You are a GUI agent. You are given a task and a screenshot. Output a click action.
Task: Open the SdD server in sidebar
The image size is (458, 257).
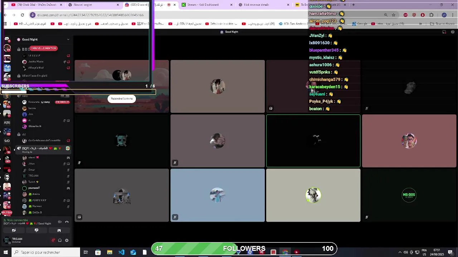point(7,141)
